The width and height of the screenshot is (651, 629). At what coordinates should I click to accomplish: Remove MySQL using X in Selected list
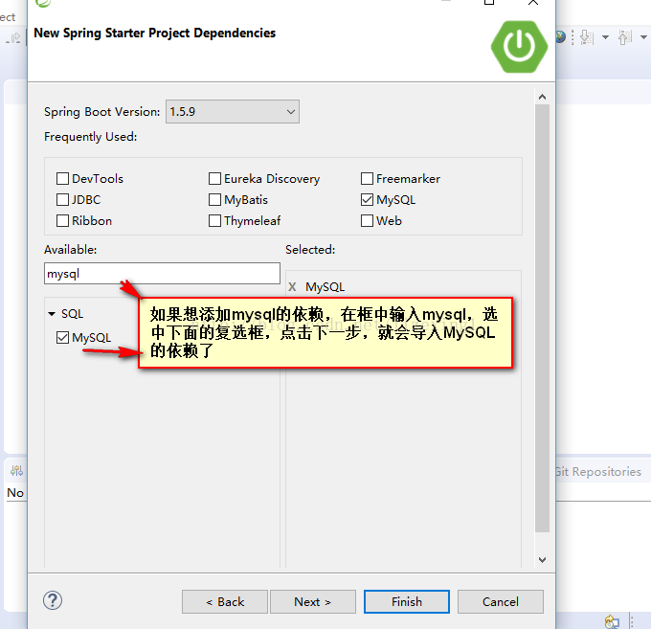coord(292,287)
